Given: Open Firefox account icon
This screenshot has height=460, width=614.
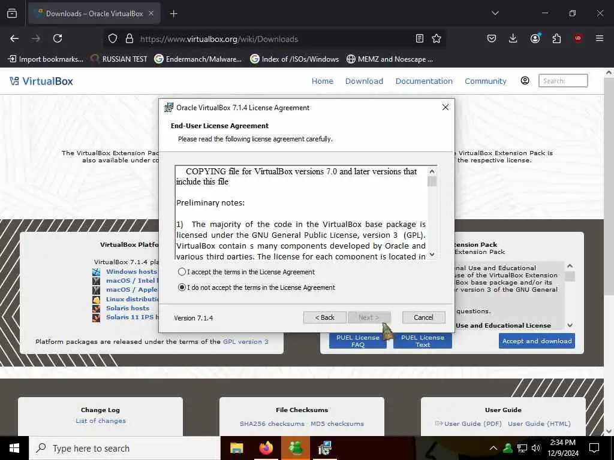Looking at the screenshot, I should coord(535,38).
